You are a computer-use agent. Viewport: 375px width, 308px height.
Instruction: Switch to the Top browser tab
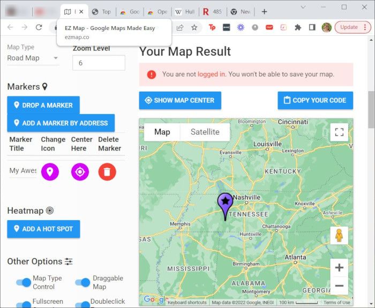coord(102,11)
